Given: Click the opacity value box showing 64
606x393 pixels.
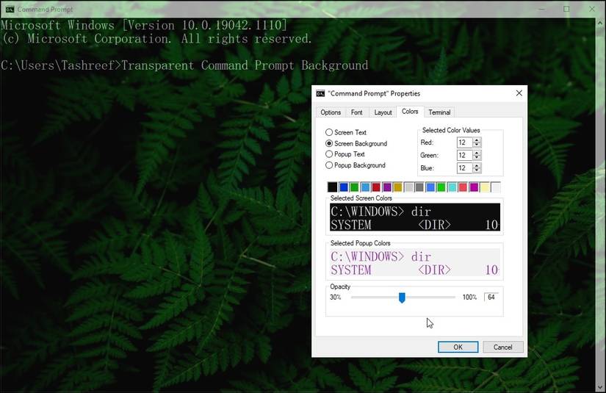Looking at the screenshot, I should 491,298.
